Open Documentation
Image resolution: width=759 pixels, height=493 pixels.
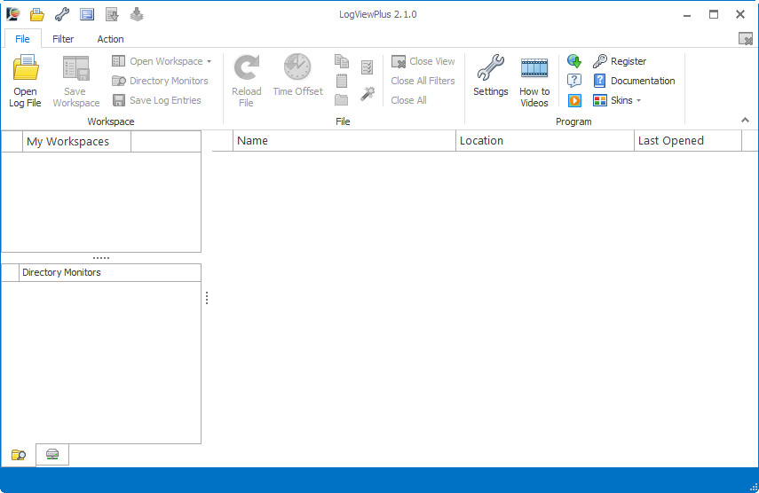[x=634, y=81]
